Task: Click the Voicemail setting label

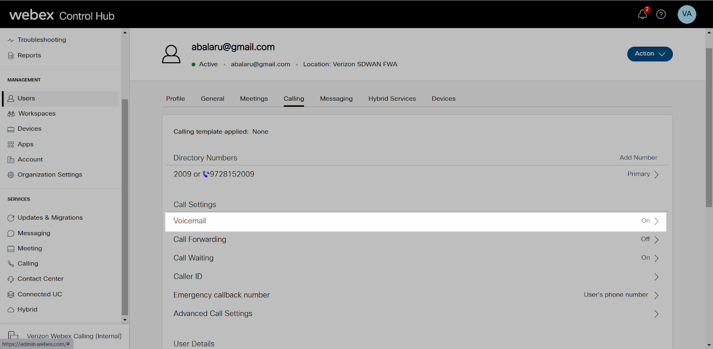Action: click(x=189, y=221)
